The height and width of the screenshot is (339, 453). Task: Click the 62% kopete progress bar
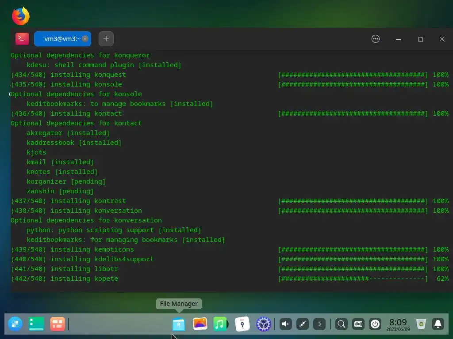[353, 279]
